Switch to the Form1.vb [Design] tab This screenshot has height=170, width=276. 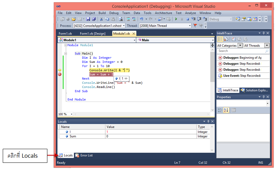[x=93, y=34]
